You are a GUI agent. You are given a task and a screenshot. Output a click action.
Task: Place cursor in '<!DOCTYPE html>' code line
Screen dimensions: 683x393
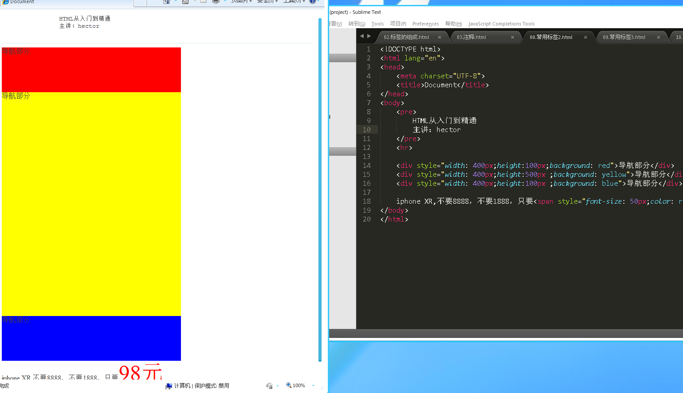click(410, 49)
